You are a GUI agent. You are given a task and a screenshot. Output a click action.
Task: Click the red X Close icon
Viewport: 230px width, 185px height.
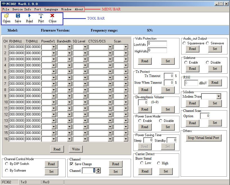(x=52, y=15)
